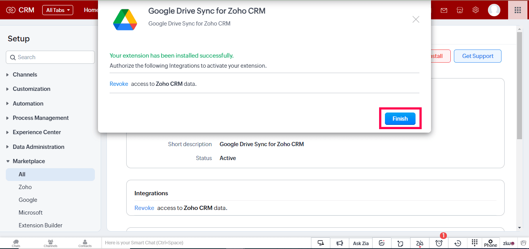
Task: Click the Google Drive logo in dialog
Action: 125,20
